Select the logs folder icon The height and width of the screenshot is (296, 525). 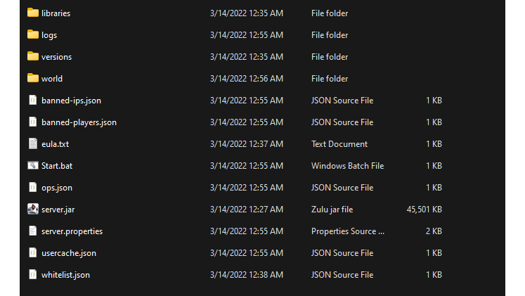click(x=32, y=34)
